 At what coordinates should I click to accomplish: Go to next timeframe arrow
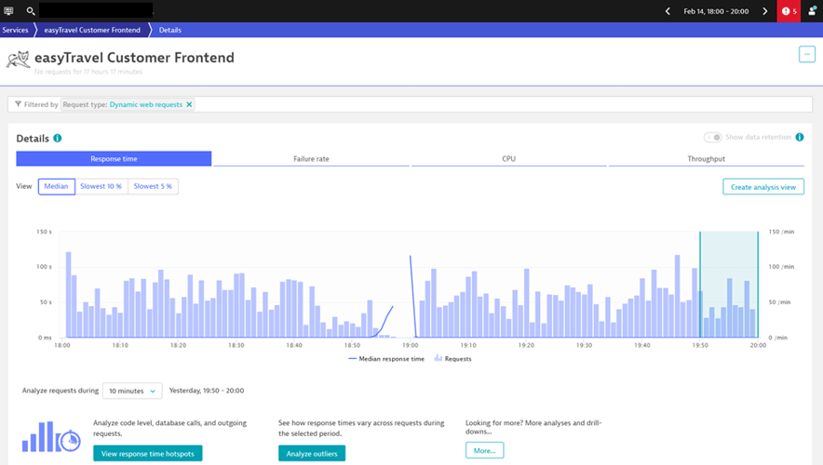[x=764, y=11]
